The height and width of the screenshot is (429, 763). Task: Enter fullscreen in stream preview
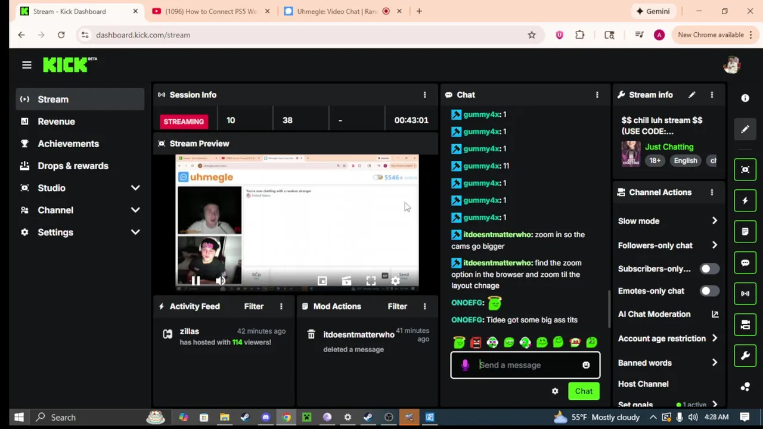pyautogui.click(x=371, y=281)
